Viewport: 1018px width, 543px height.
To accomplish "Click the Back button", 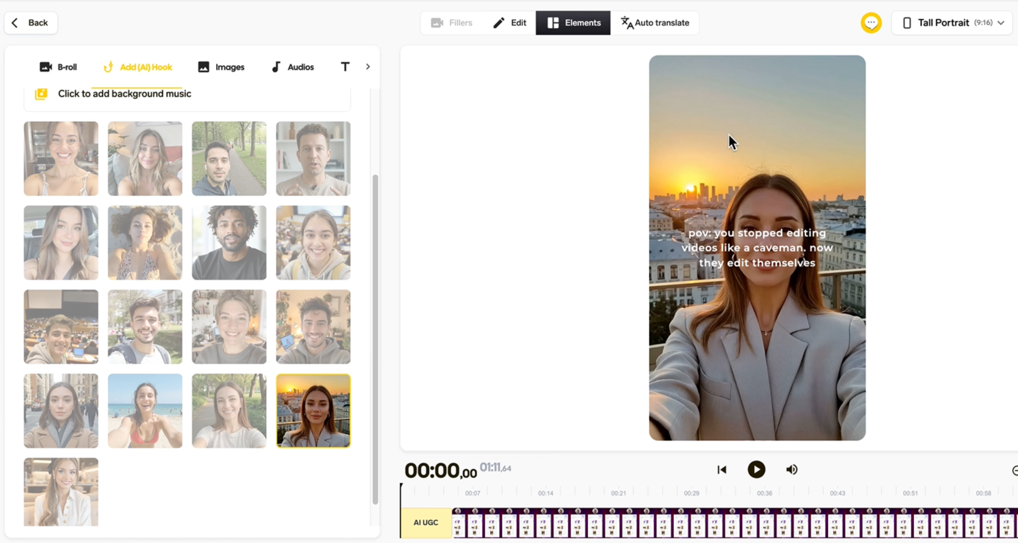I will pos(30,23).
